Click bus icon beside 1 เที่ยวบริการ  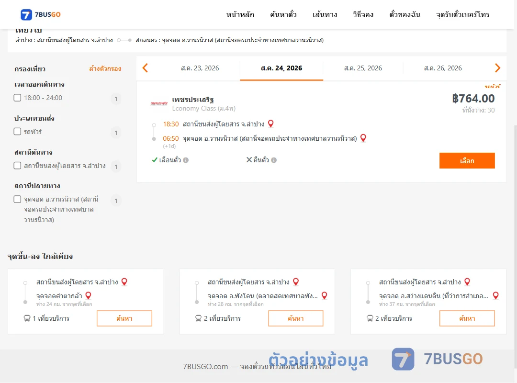point(27,318)
